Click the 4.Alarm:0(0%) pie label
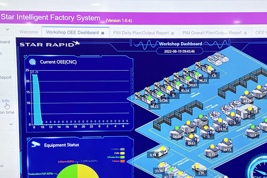This screenshot has height=178, width=267. tap(66, 162)
